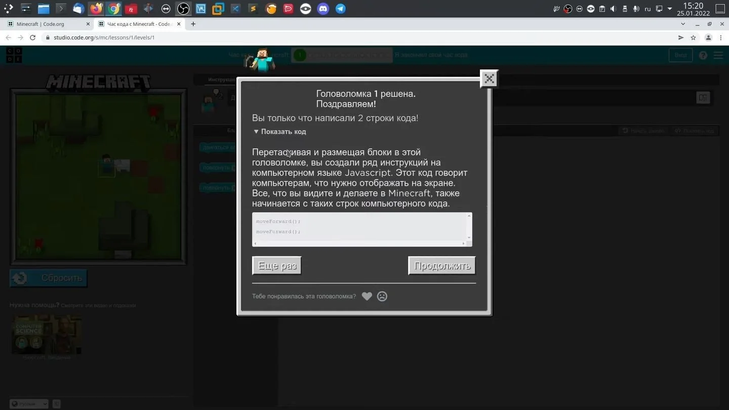Close the puzzle solved dialog
The width and height of the screenshot is (729, 410).
(x=489, y=78)
